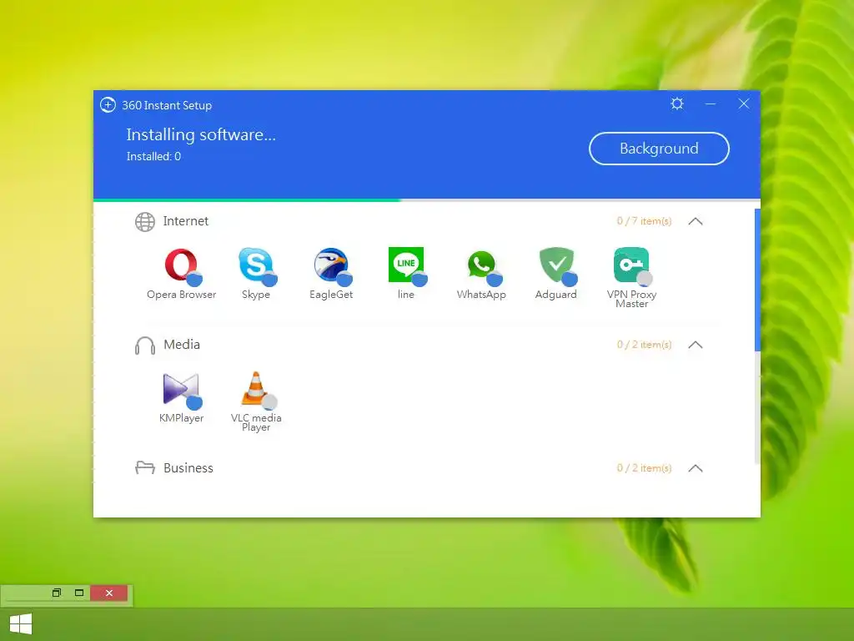The image size is (854, 641).
Task: Collapse the Media section chevron
Action: (696, 345)
